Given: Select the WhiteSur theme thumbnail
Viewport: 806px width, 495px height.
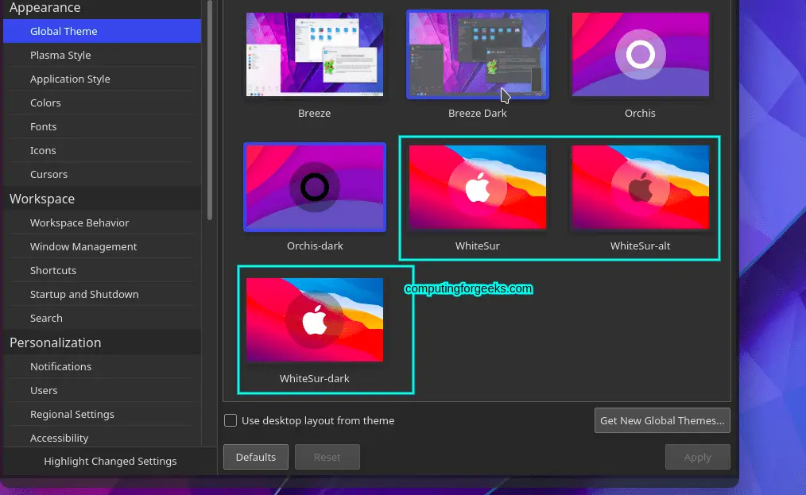Looking at the screenshot, I should click(478, 187).
